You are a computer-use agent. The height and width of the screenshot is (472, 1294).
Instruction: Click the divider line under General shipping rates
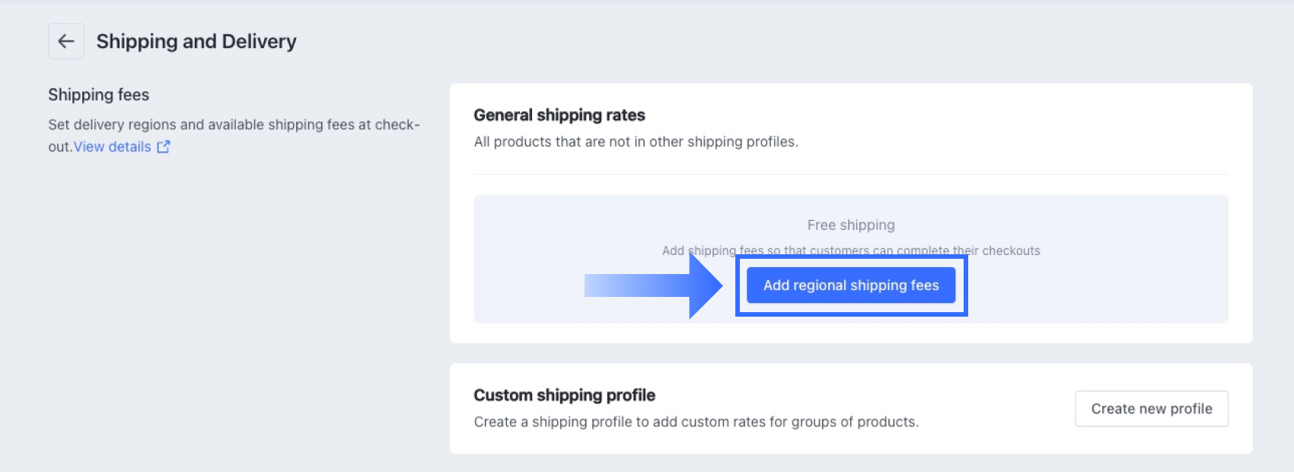tap(851, 174)
